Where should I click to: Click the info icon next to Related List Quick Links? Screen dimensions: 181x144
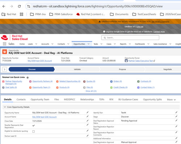pos(28,78)
